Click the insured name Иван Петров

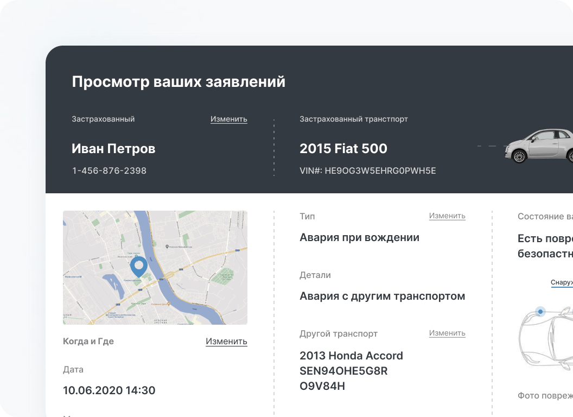113,149
